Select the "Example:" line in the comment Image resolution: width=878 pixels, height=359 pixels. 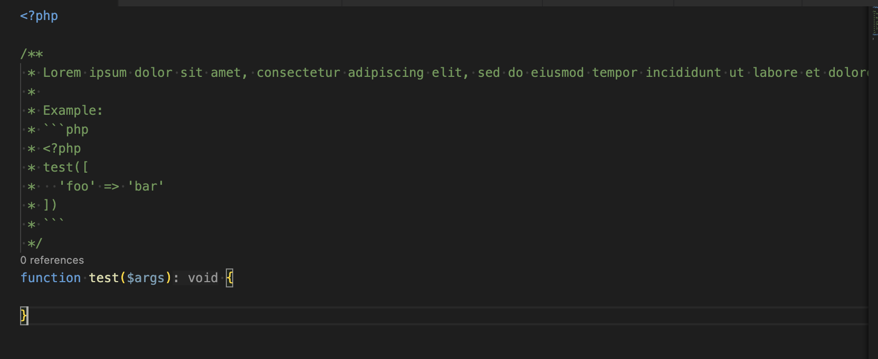(x=73, y=111)
